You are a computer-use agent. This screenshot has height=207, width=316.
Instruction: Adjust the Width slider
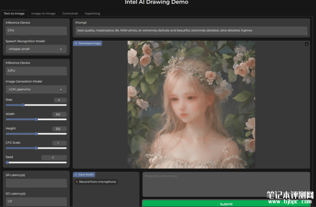pyautogui.click(x=36, y=120)
